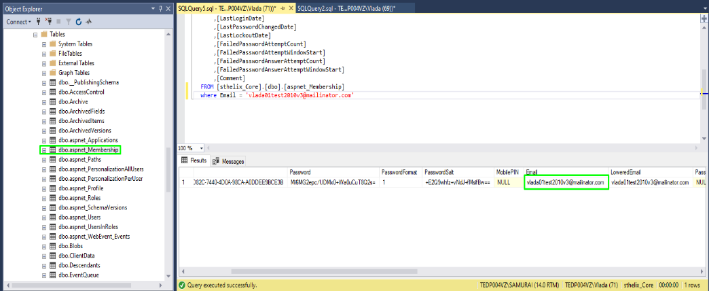Open the Messages tab

[228, 161]
